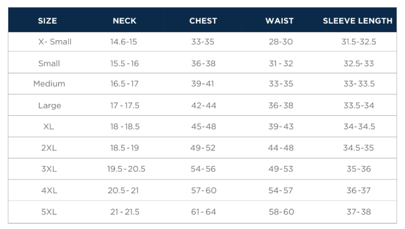Click the CHEST column header
The width and height of the screenshot is (405, 229).
click(x=203, y=21)
